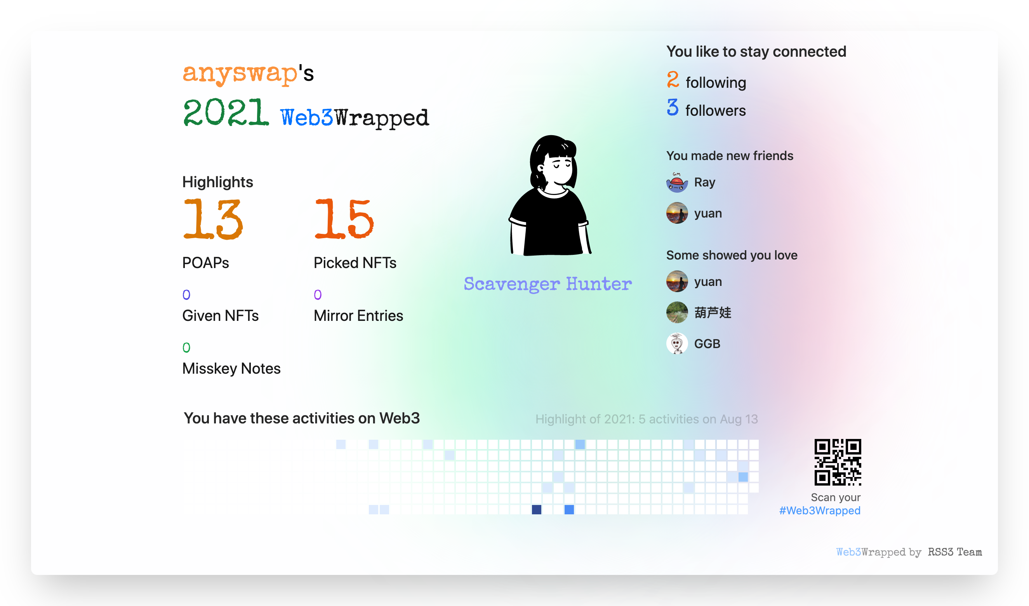Click 'Some showed you love' heading
This screenshot has width=1029, height=606.
click(732, 255)
